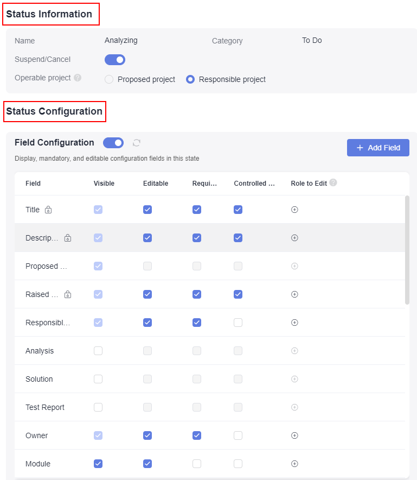Click the lock icon beside the Description field
Viewport: 417px width, 480px height.
pyautogui.click(x=68, y=238)
